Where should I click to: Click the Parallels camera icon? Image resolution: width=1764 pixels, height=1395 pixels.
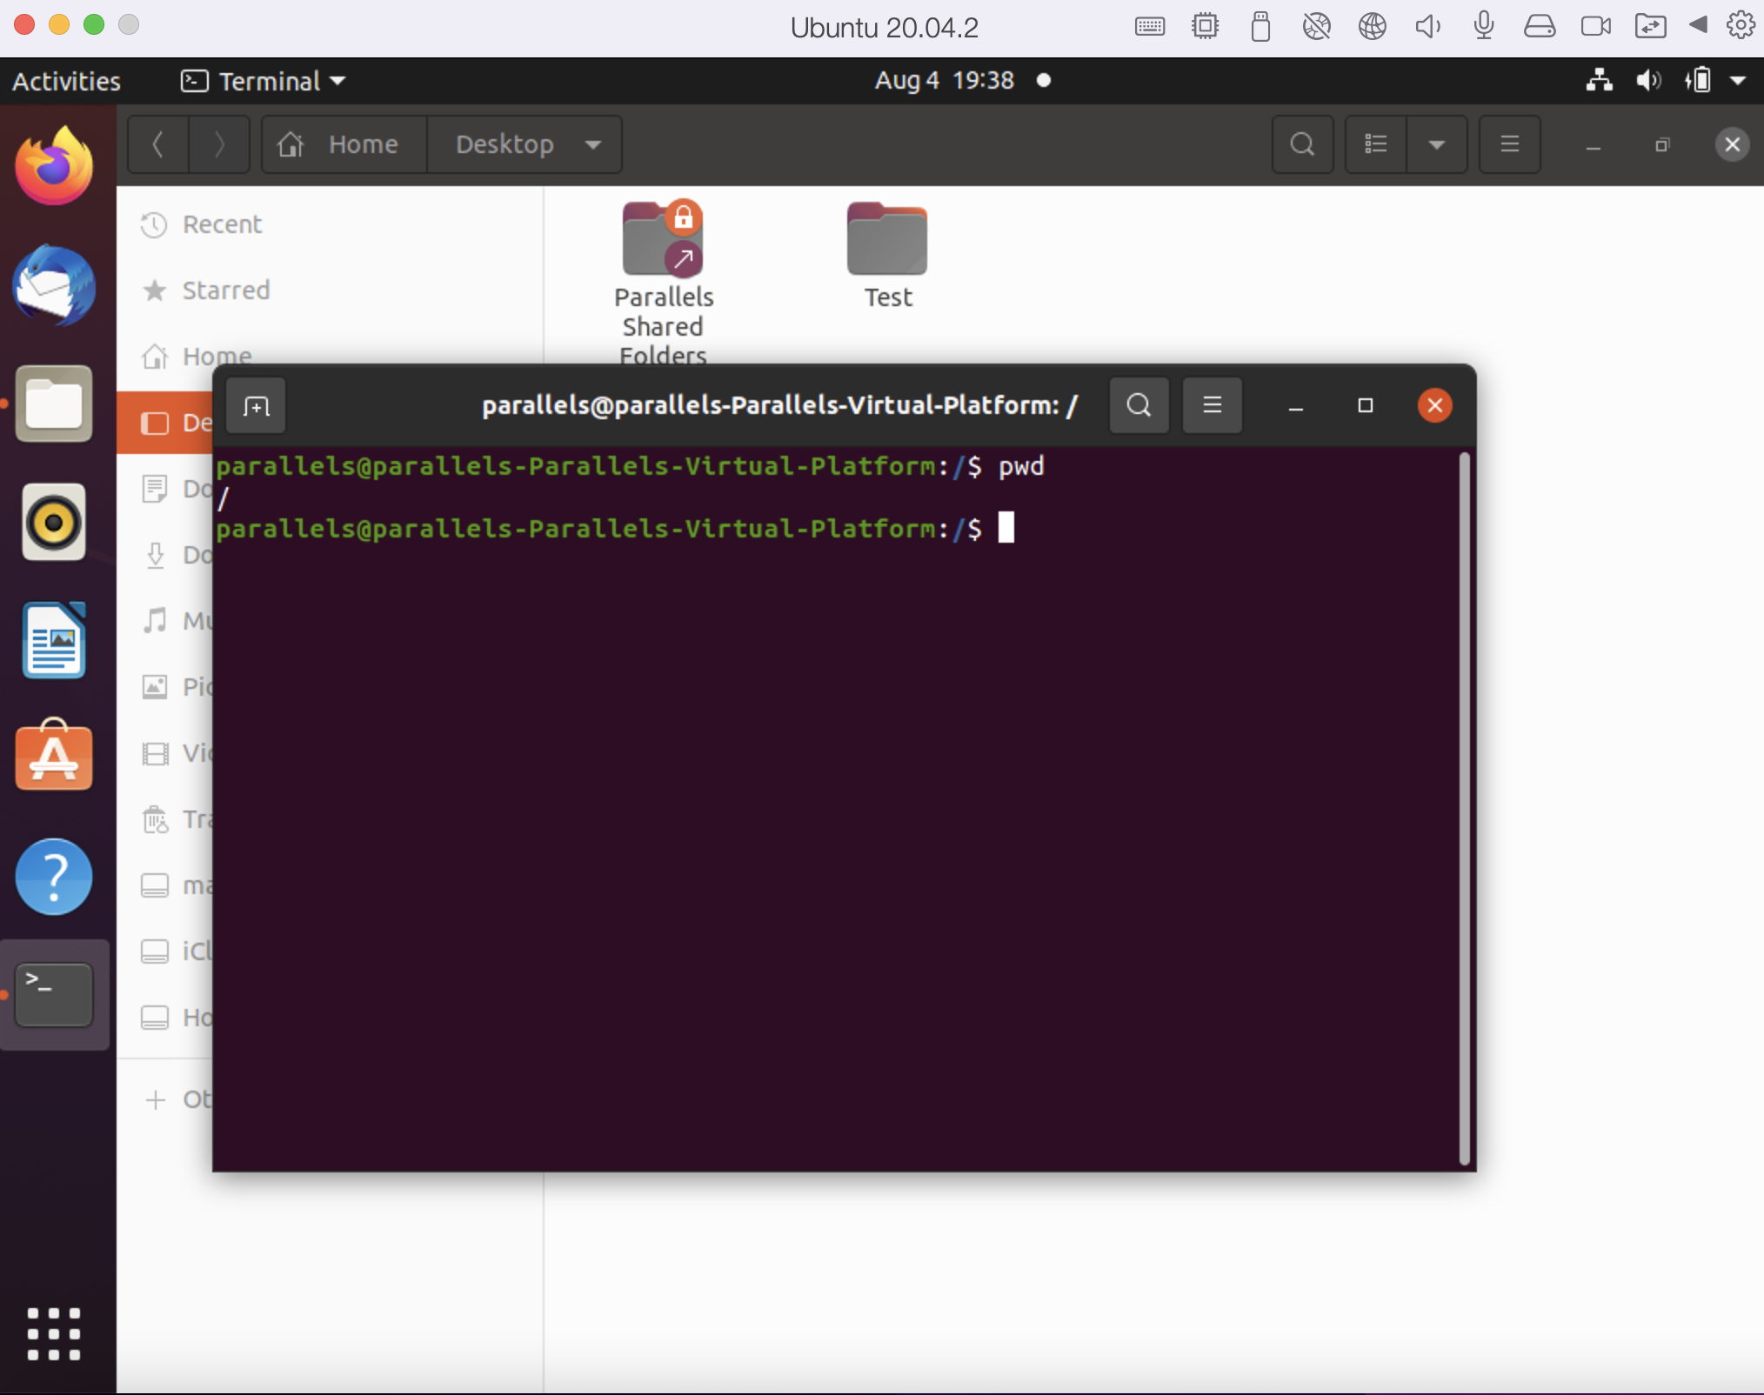pos(1595,26)
